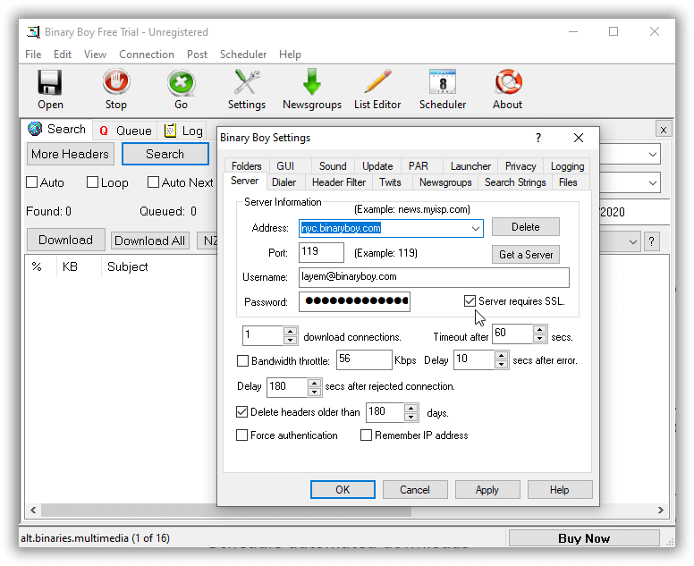The image size is (694, 566).
Task: Click the Subject column header
Action: pyautogui.click(x=128, y=266)
